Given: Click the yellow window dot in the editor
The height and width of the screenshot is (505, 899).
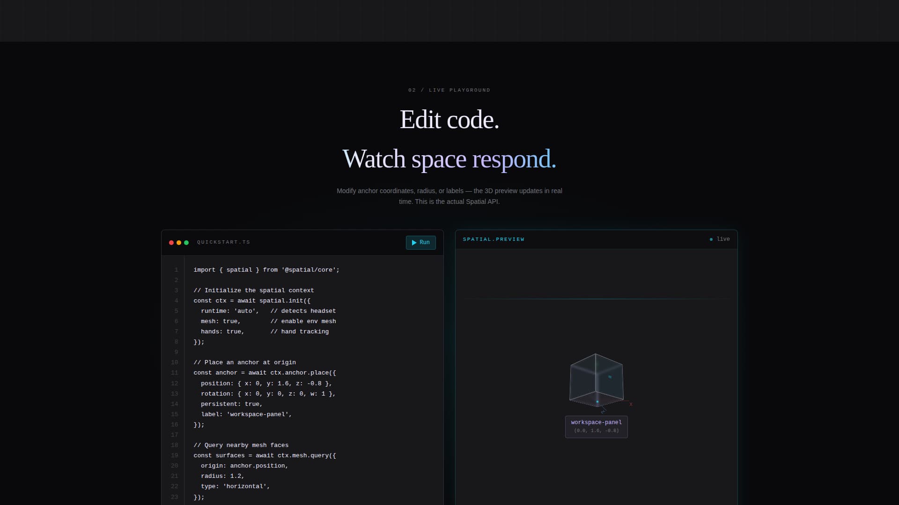Looking at the screenshot, I should point(179,243).
